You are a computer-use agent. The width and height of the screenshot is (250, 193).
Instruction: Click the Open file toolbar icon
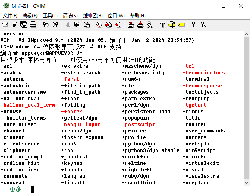click(5, 25)
